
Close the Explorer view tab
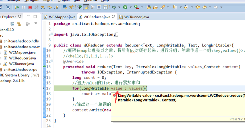[x=19, y=17]
